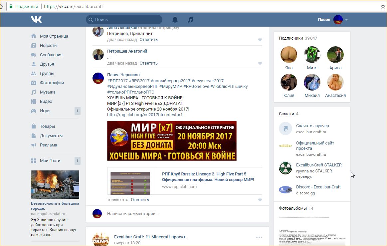Expand the Павел profile dropdown arrow

tap(346, 20)
